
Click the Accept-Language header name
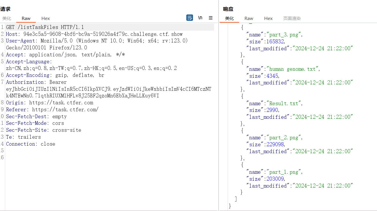28,62
